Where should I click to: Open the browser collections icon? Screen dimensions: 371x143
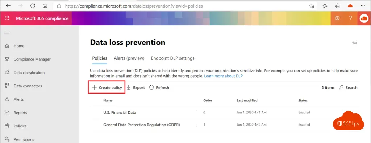coord(337,6)
